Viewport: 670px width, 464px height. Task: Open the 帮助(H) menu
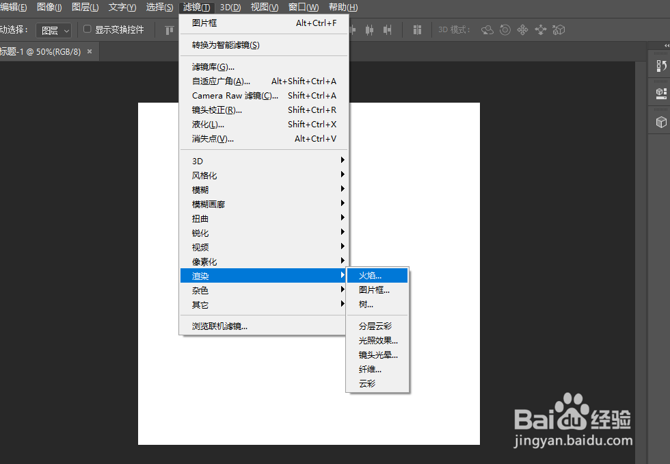pyautogui.click(x=343, y=8)
